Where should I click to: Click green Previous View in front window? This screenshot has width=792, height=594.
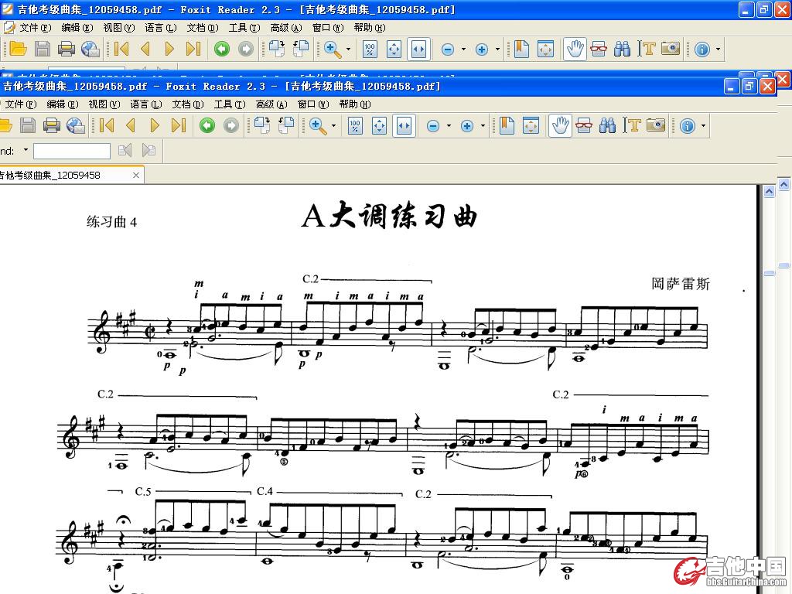[207, 125]
